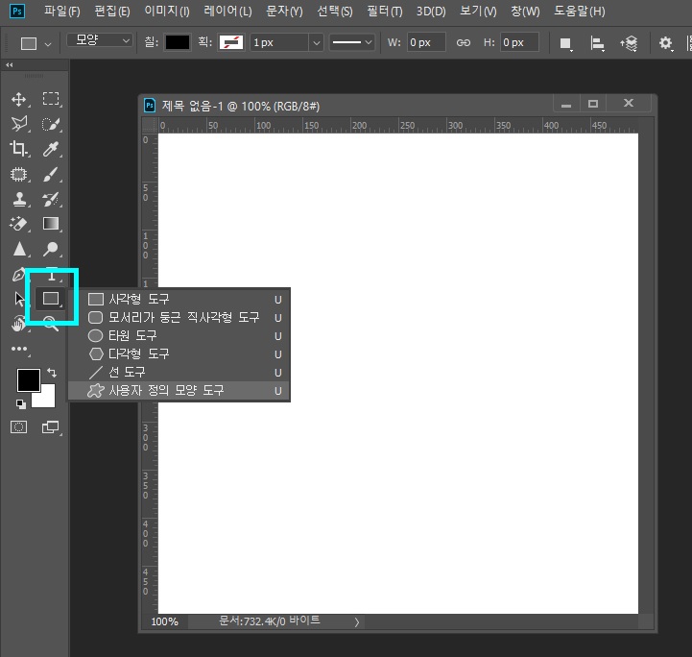Open the Edit Toolbar three-dots button
Image resolution: width=692 pixels, height=657 pixels.
(19, 349)
